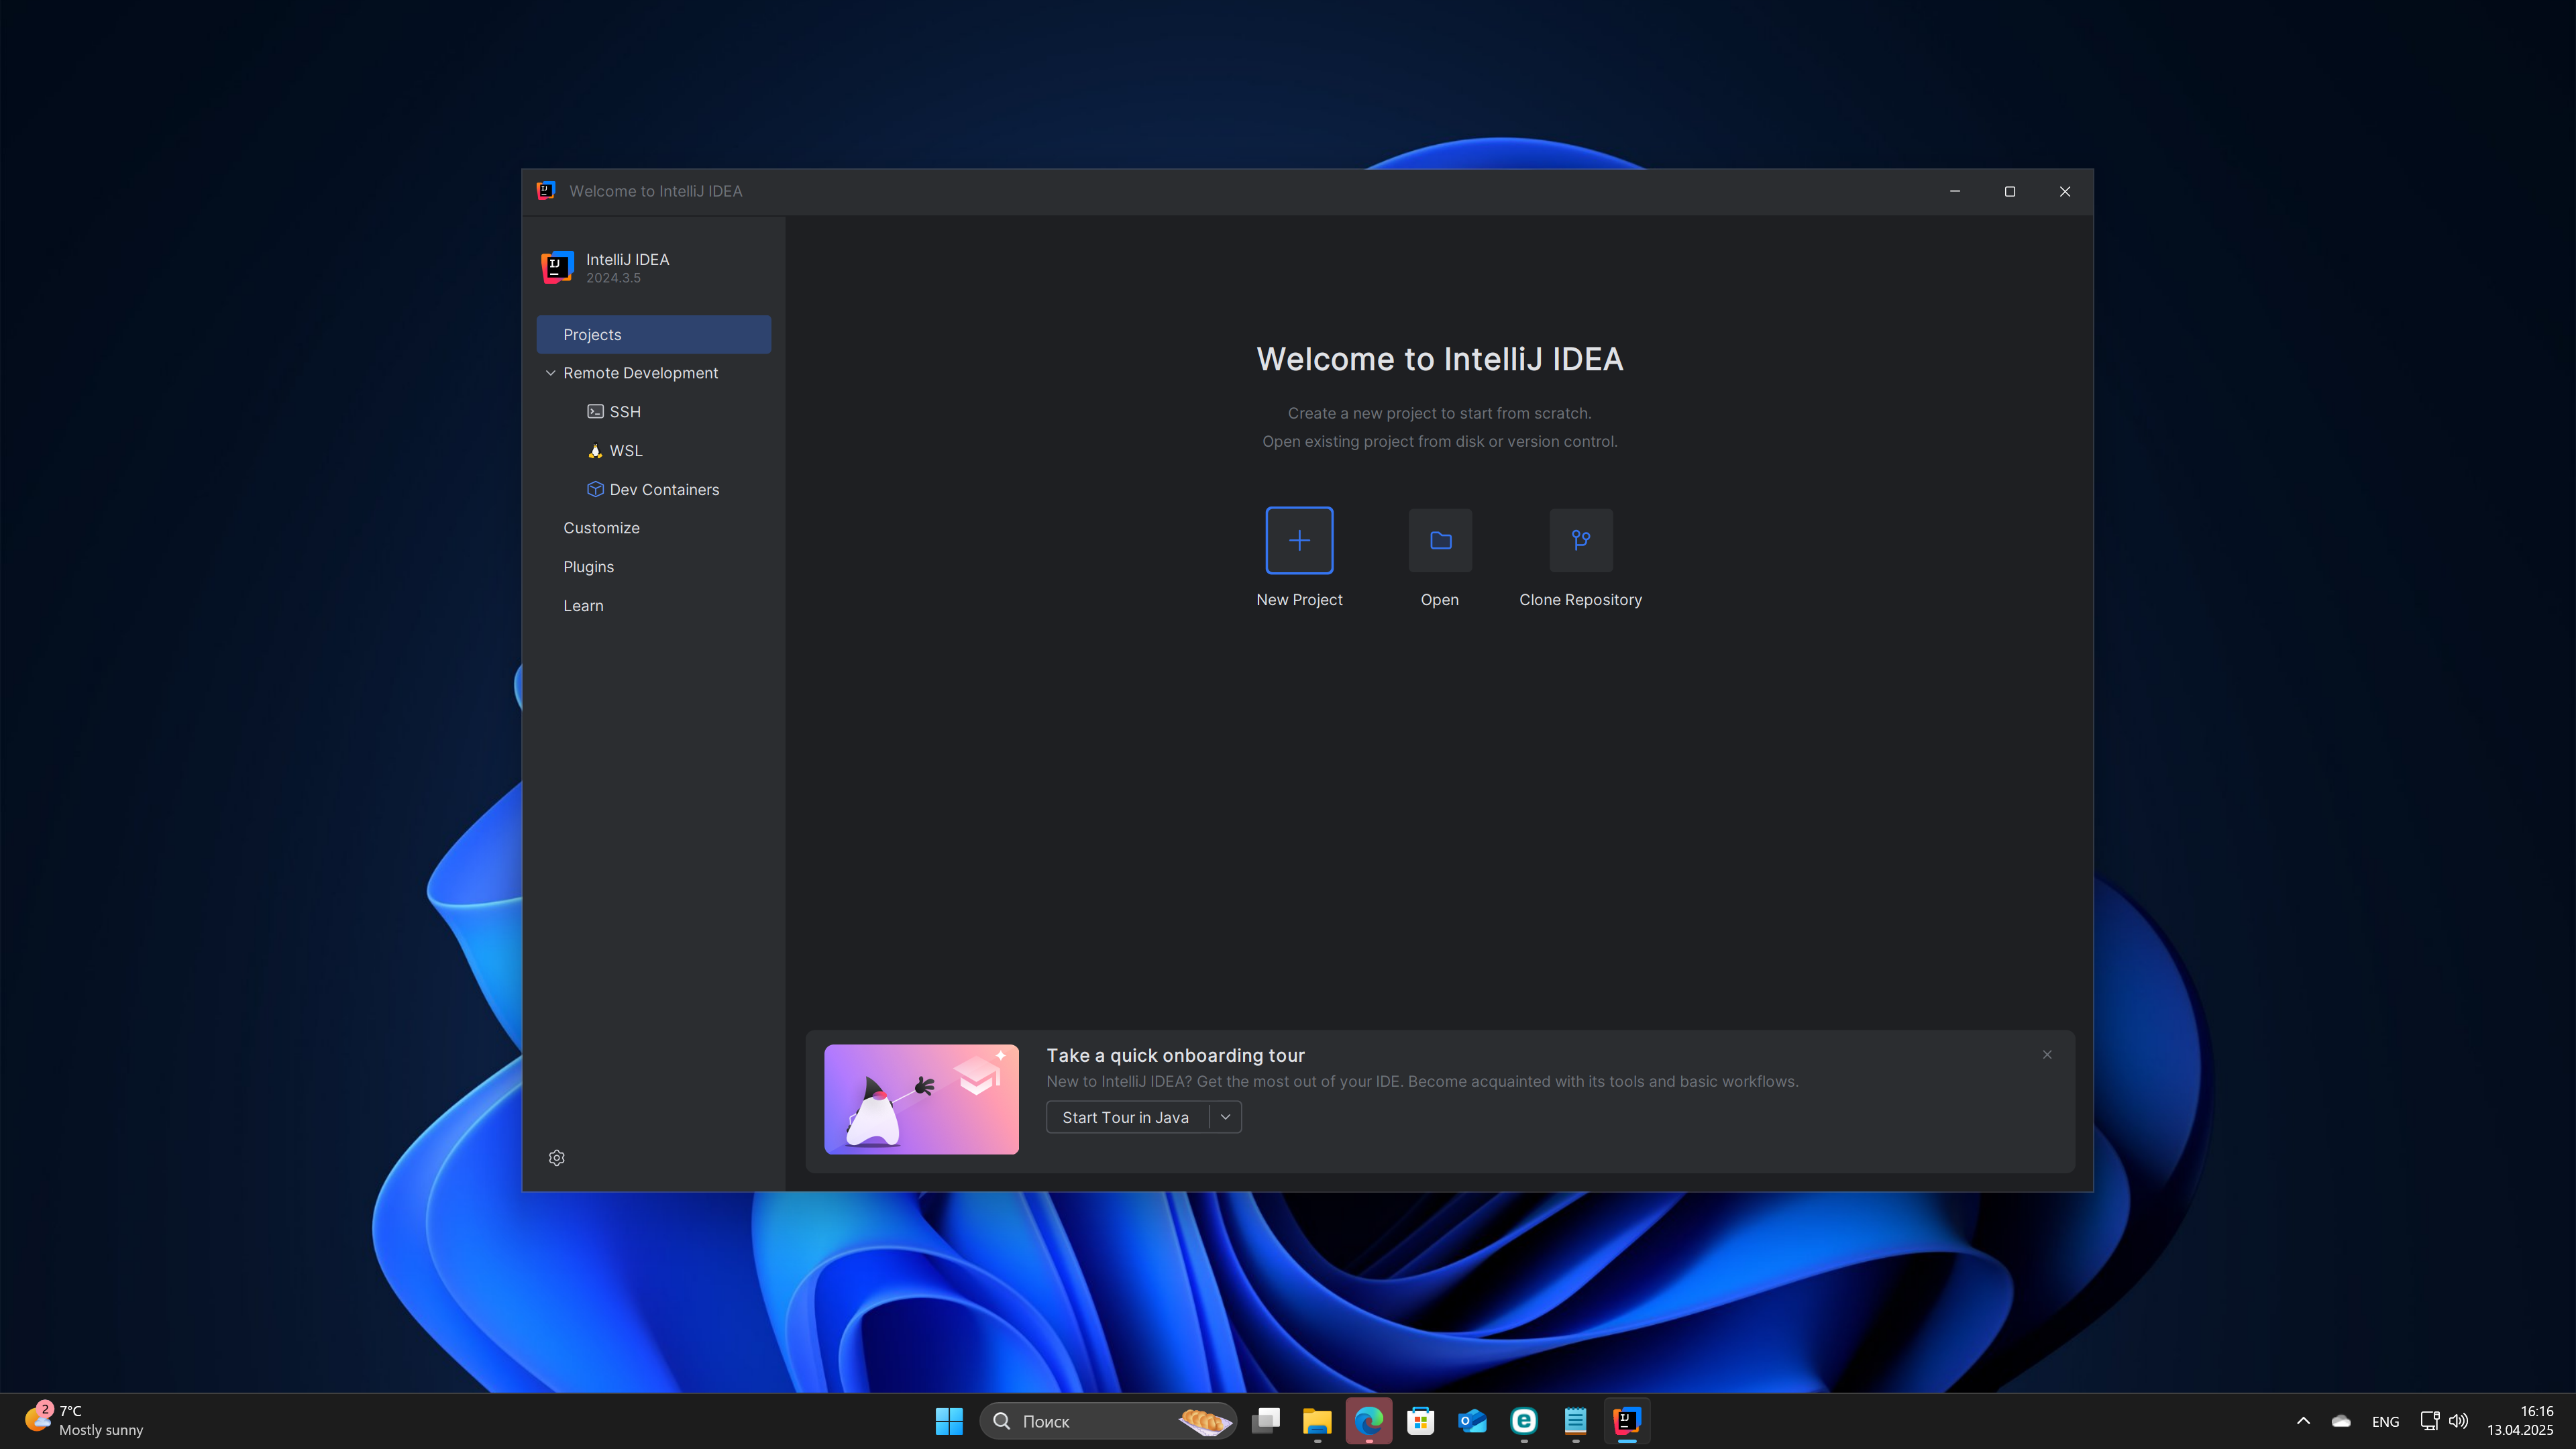The image size is (2576, 1449).
Task: Open the tour language dropdown arrow
Action: click(1225, 1117)
